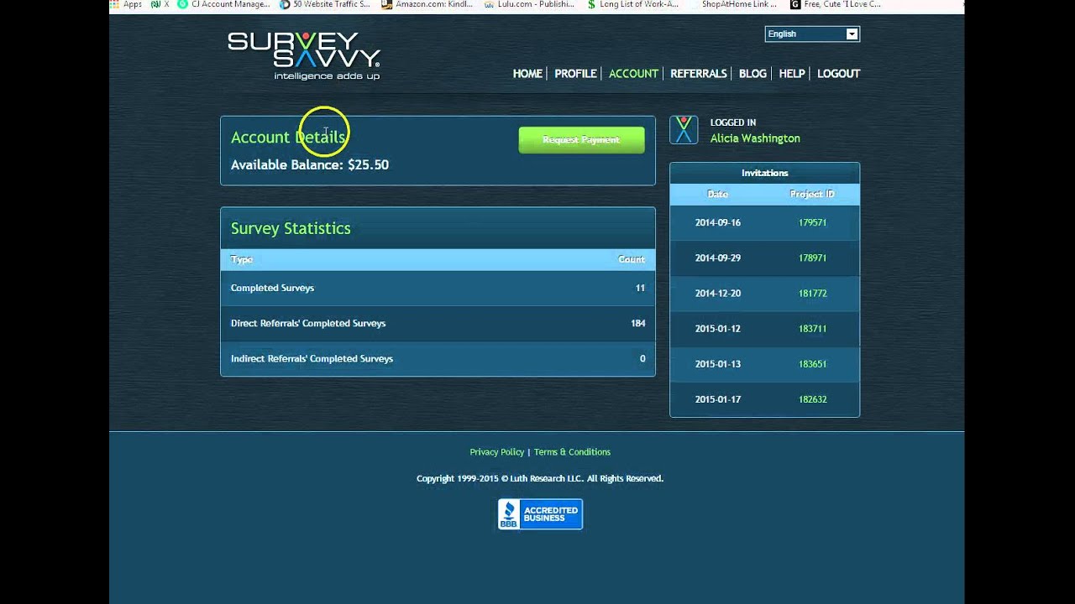Open the CJ Account Manager bookmark

pyautogui.click(x=223, y=4)
